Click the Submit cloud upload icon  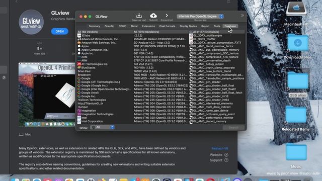[x=153, y=16]
